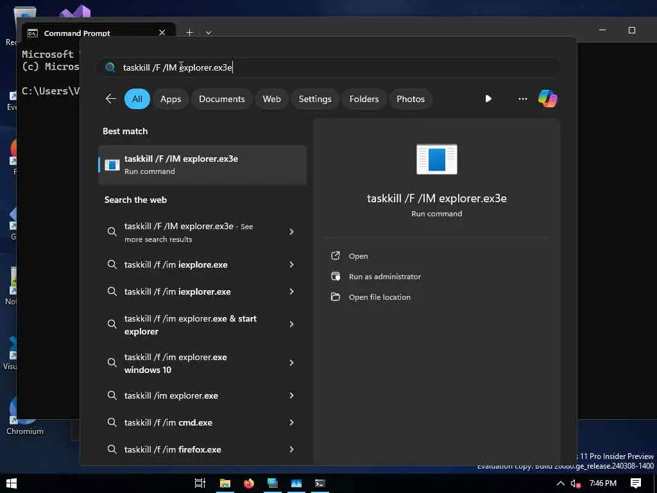Viewport: 657px width, 493px height.
Task: Close the Command Prompt tab
Action: pos(162,33)
